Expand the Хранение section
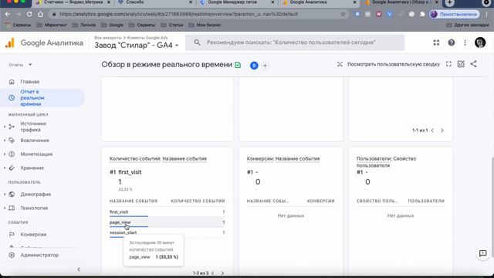Screen dimensions: 494x278 5,168
